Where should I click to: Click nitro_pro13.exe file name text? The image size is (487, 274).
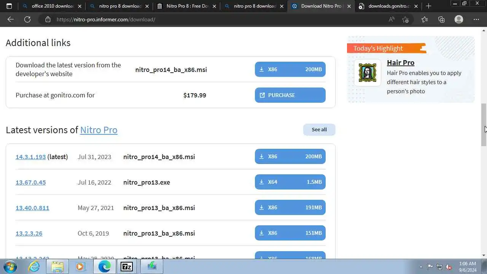[x=146, y=182]
